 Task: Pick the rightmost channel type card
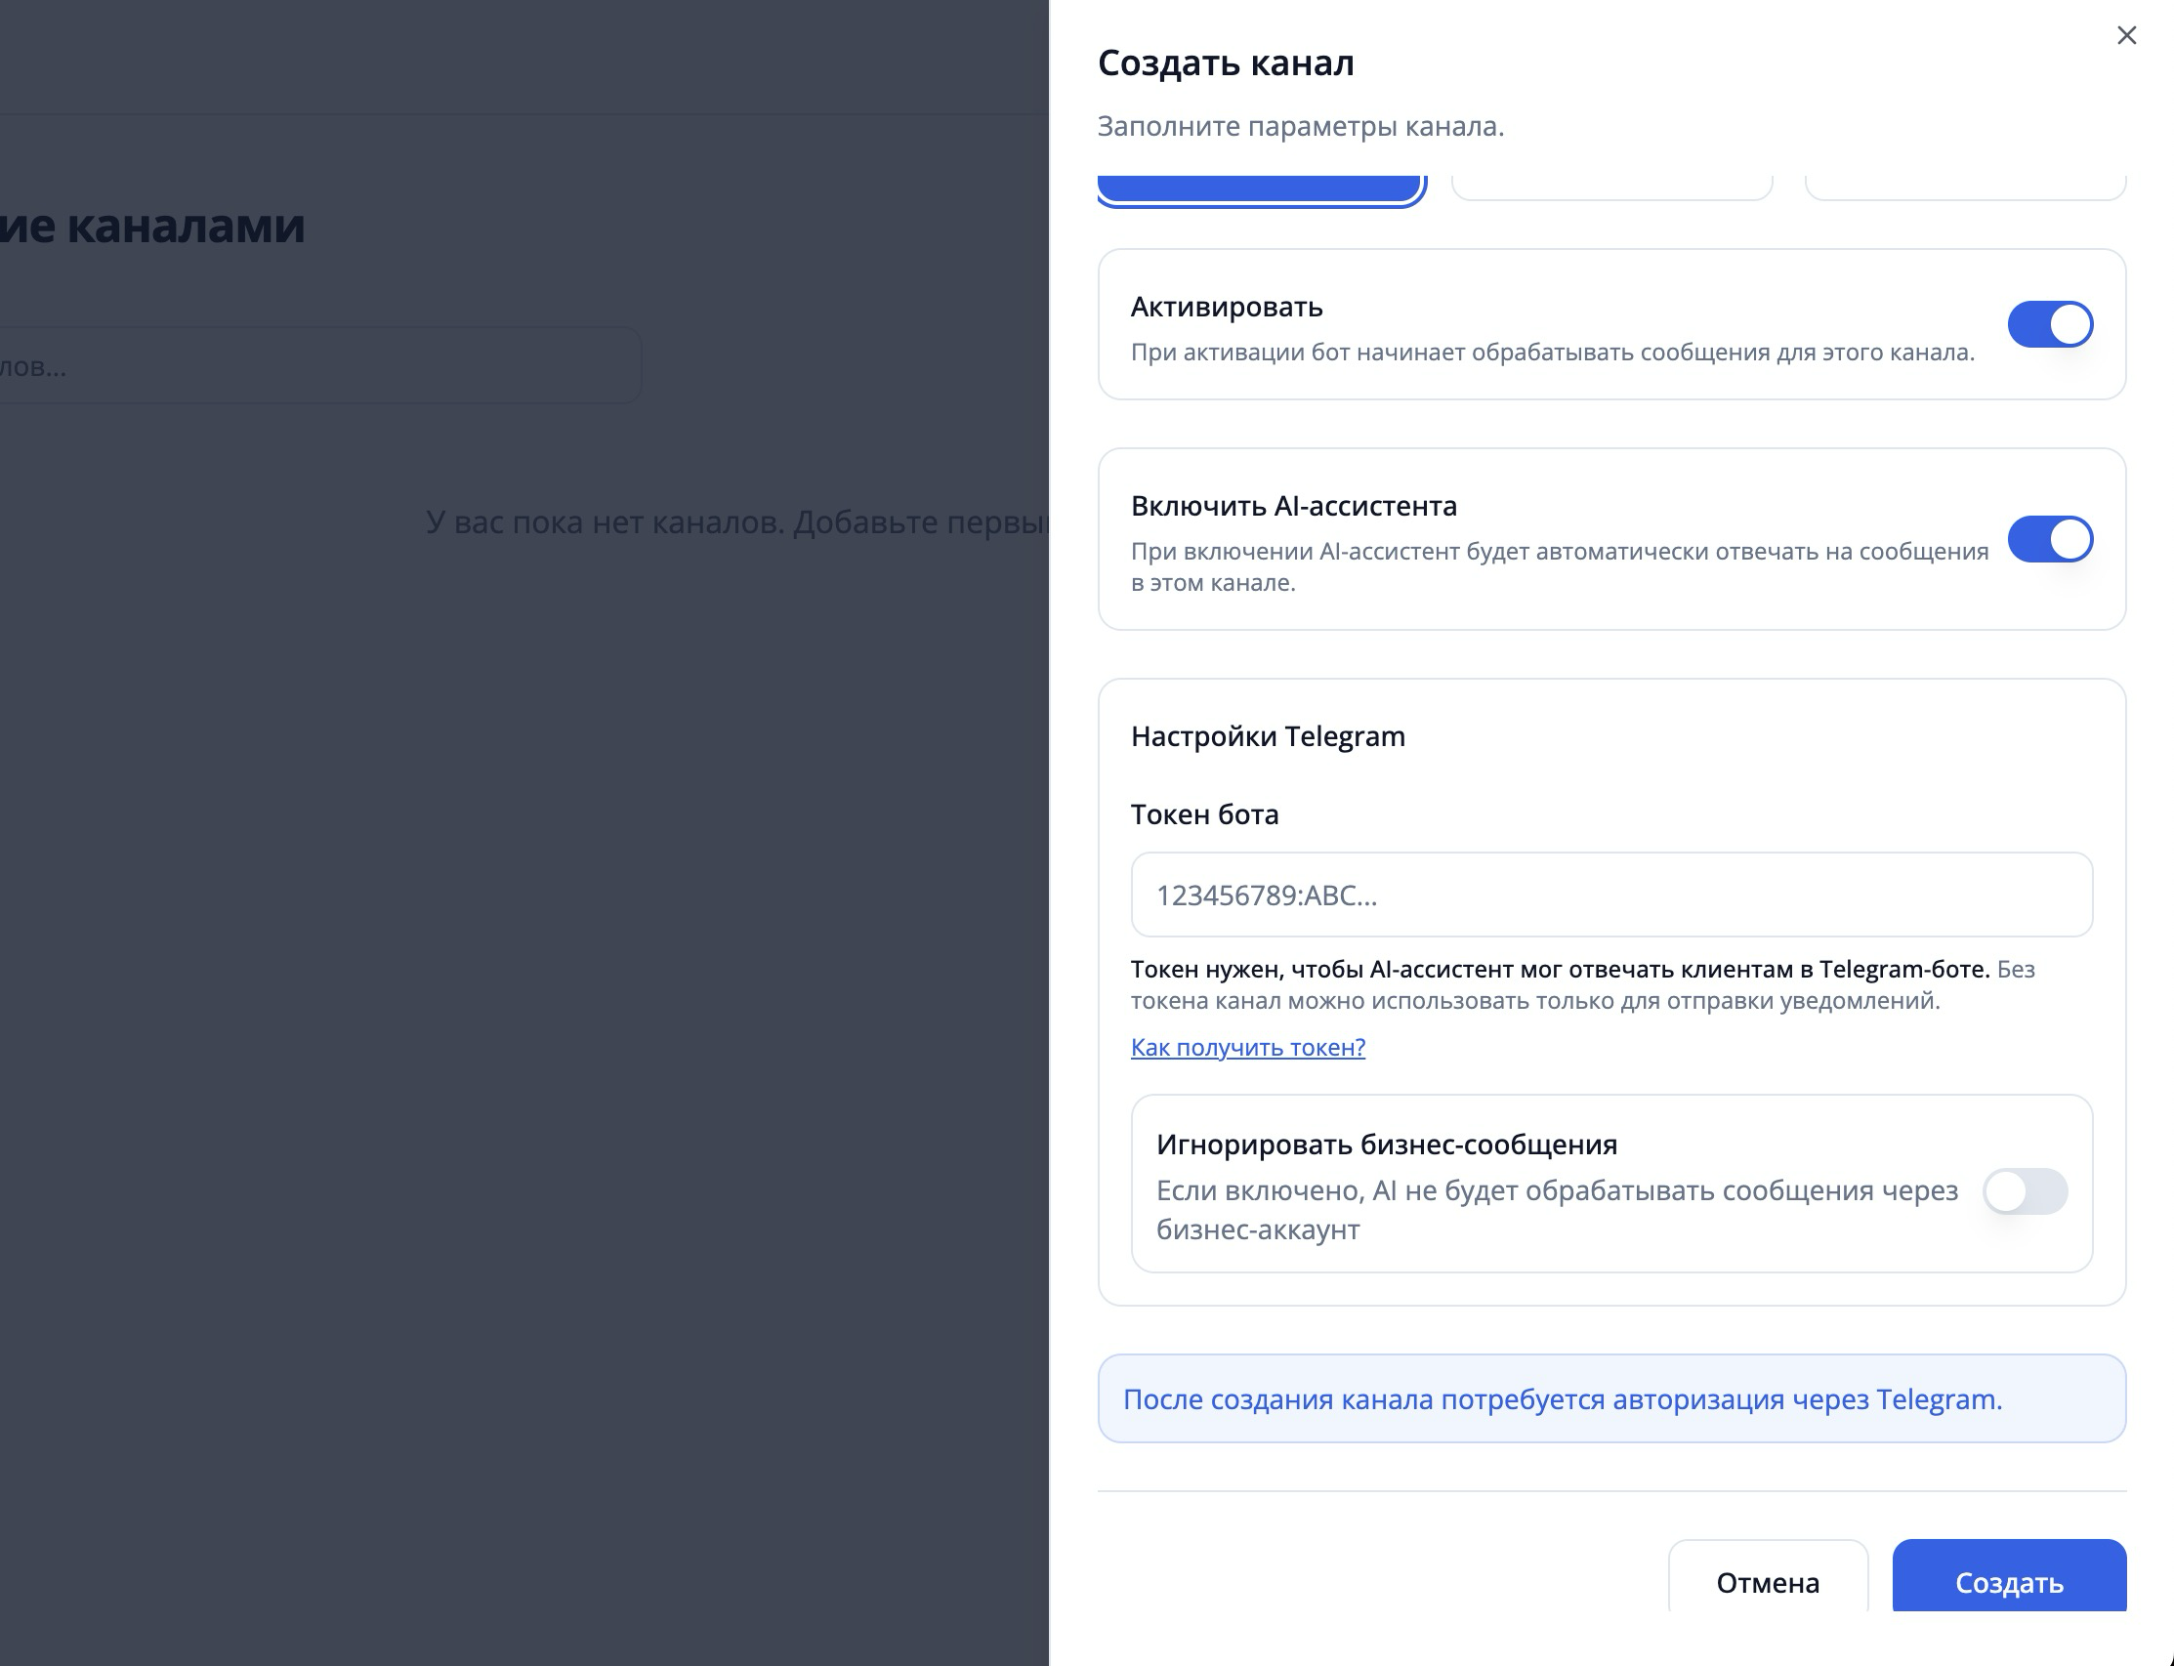tap(1964, 187)
